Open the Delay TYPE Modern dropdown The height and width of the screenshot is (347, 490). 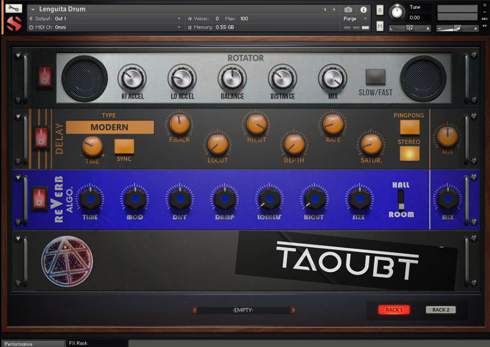110,127
